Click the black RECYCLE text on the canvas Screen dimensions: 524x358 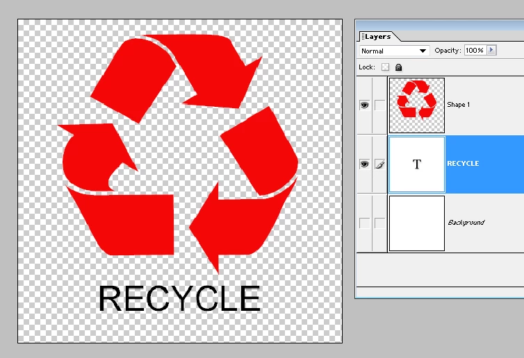[x=179, y=298]
